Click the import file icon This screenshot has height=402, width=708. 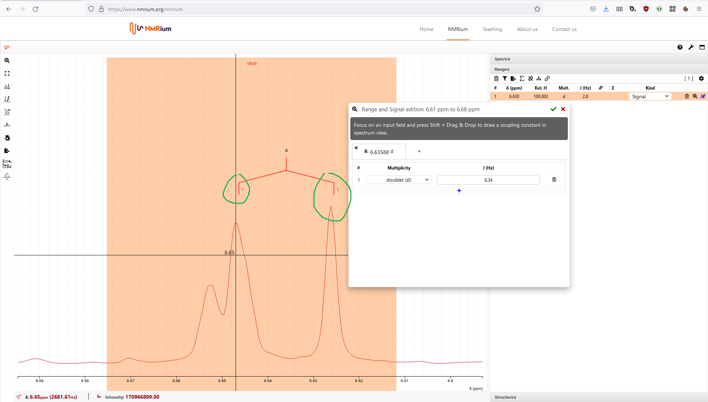coord(7,138)
